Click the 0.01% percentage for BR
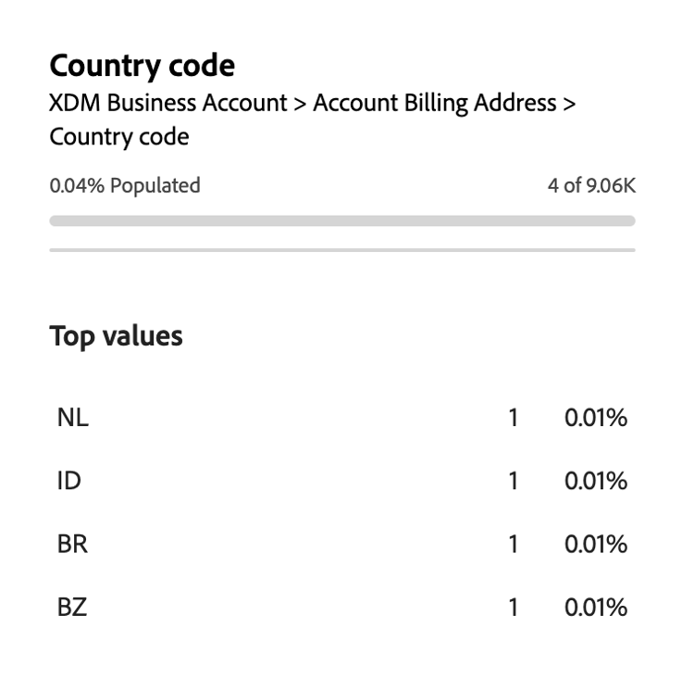694x691 pixels. (x=596, y=544)
